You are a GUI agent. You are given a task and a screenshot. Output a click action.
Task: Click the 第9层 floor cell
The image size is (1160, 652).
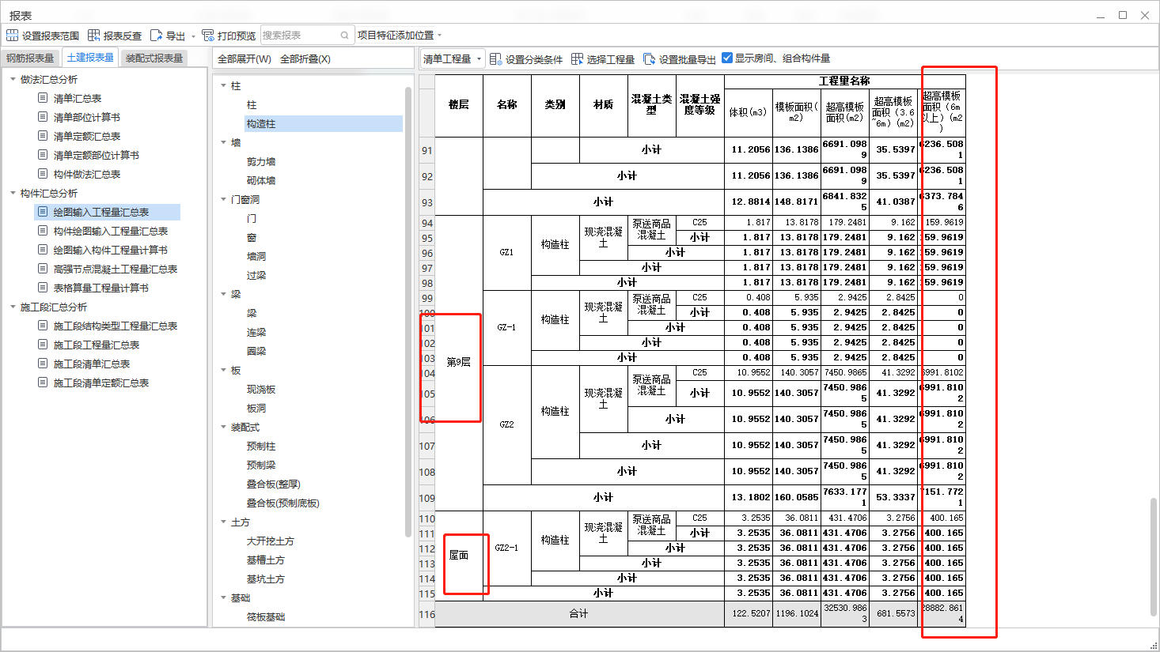[x=459, y=363]
